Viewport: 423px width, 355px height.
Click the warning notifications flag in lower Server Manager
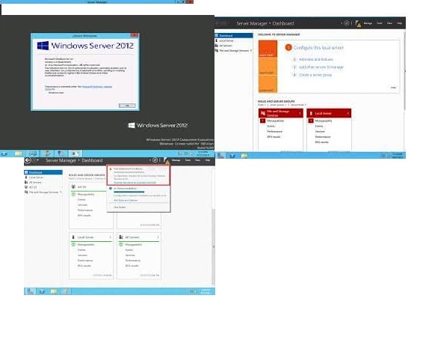point(166,160)
